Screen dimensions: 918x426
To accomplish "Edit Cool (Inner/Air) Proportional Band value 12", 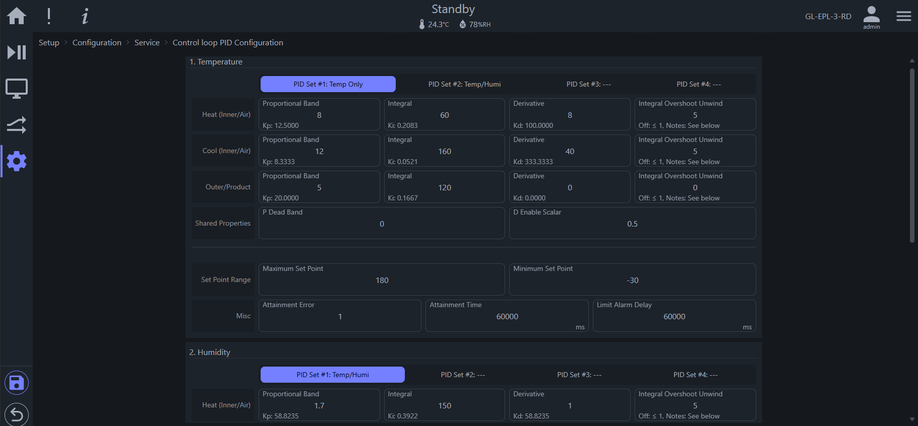I will [319, 151].
